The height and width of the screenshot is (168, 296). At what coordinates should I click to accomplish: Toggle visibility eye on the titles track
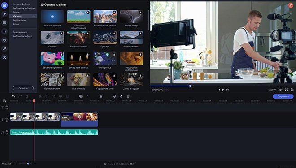pos(7,106)
